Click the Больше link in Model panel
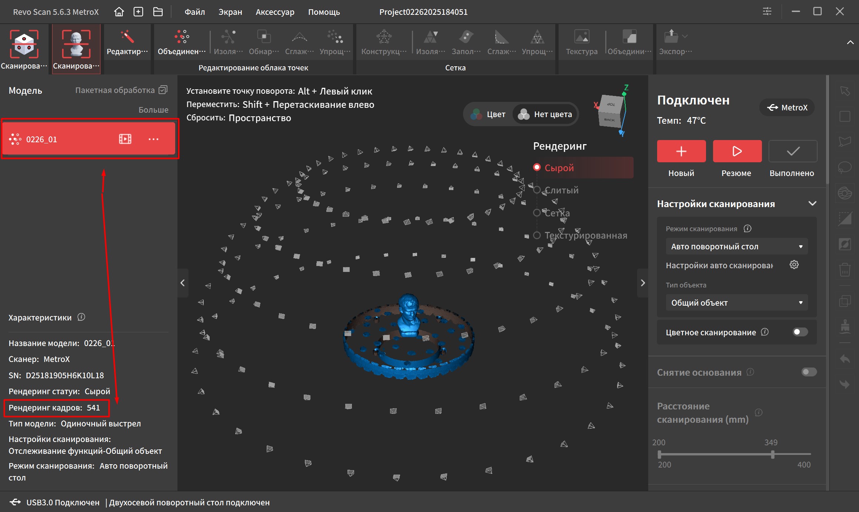The width and height of the screenshot is (859, 512). [x=153, y=110]
